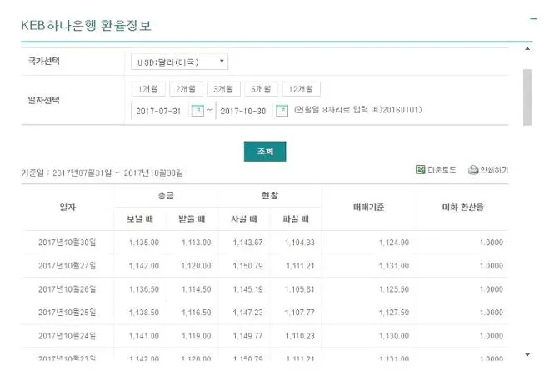Click the value 1,110.23 in October 24 row
This screenshot has width=555, height=380.
pos(300,336)
